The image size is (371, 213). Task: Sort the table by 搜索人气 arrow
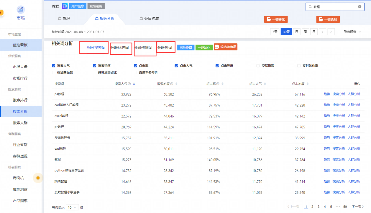tap(134, 84)
